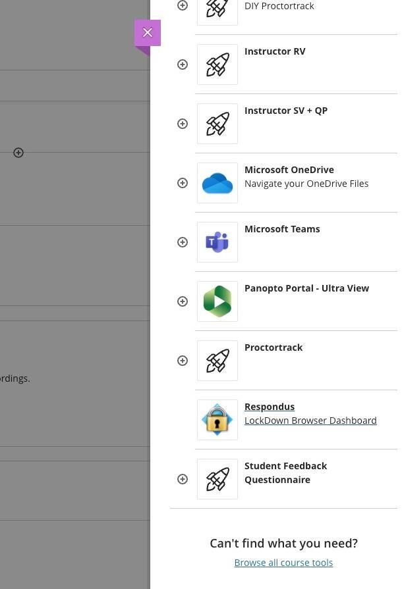
Task: Click the Microsoft OneDrive cloud icon
Action: tap(217, 183)
